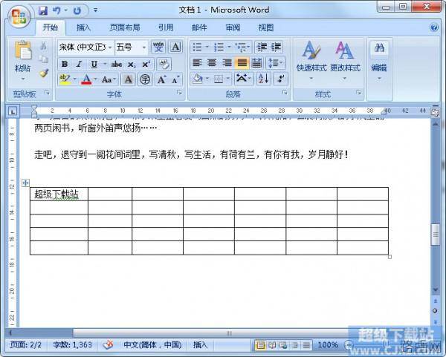
Task: Click the 100% zoom level button
Action: coord(327,345)
